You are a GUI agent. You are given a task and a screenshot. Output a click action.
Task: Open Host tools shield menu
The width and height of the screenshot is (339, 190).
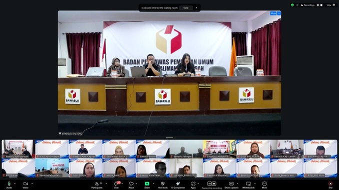click(x=162, y=185)
